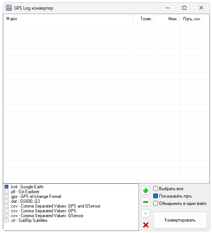
Task: Click the 'Конвертировать' button
Action: [180, 220]
